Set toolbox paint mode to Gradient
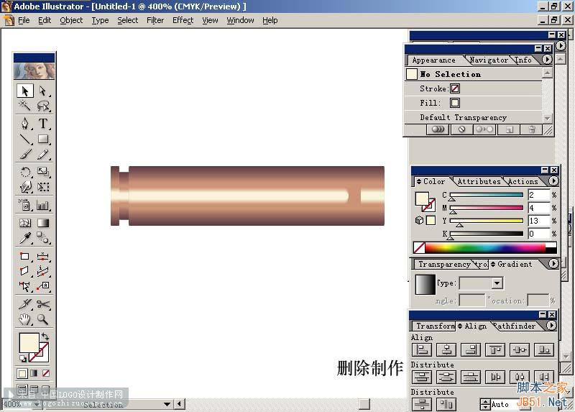The height and width of the screenshot is (412, 575). (34, 373)
